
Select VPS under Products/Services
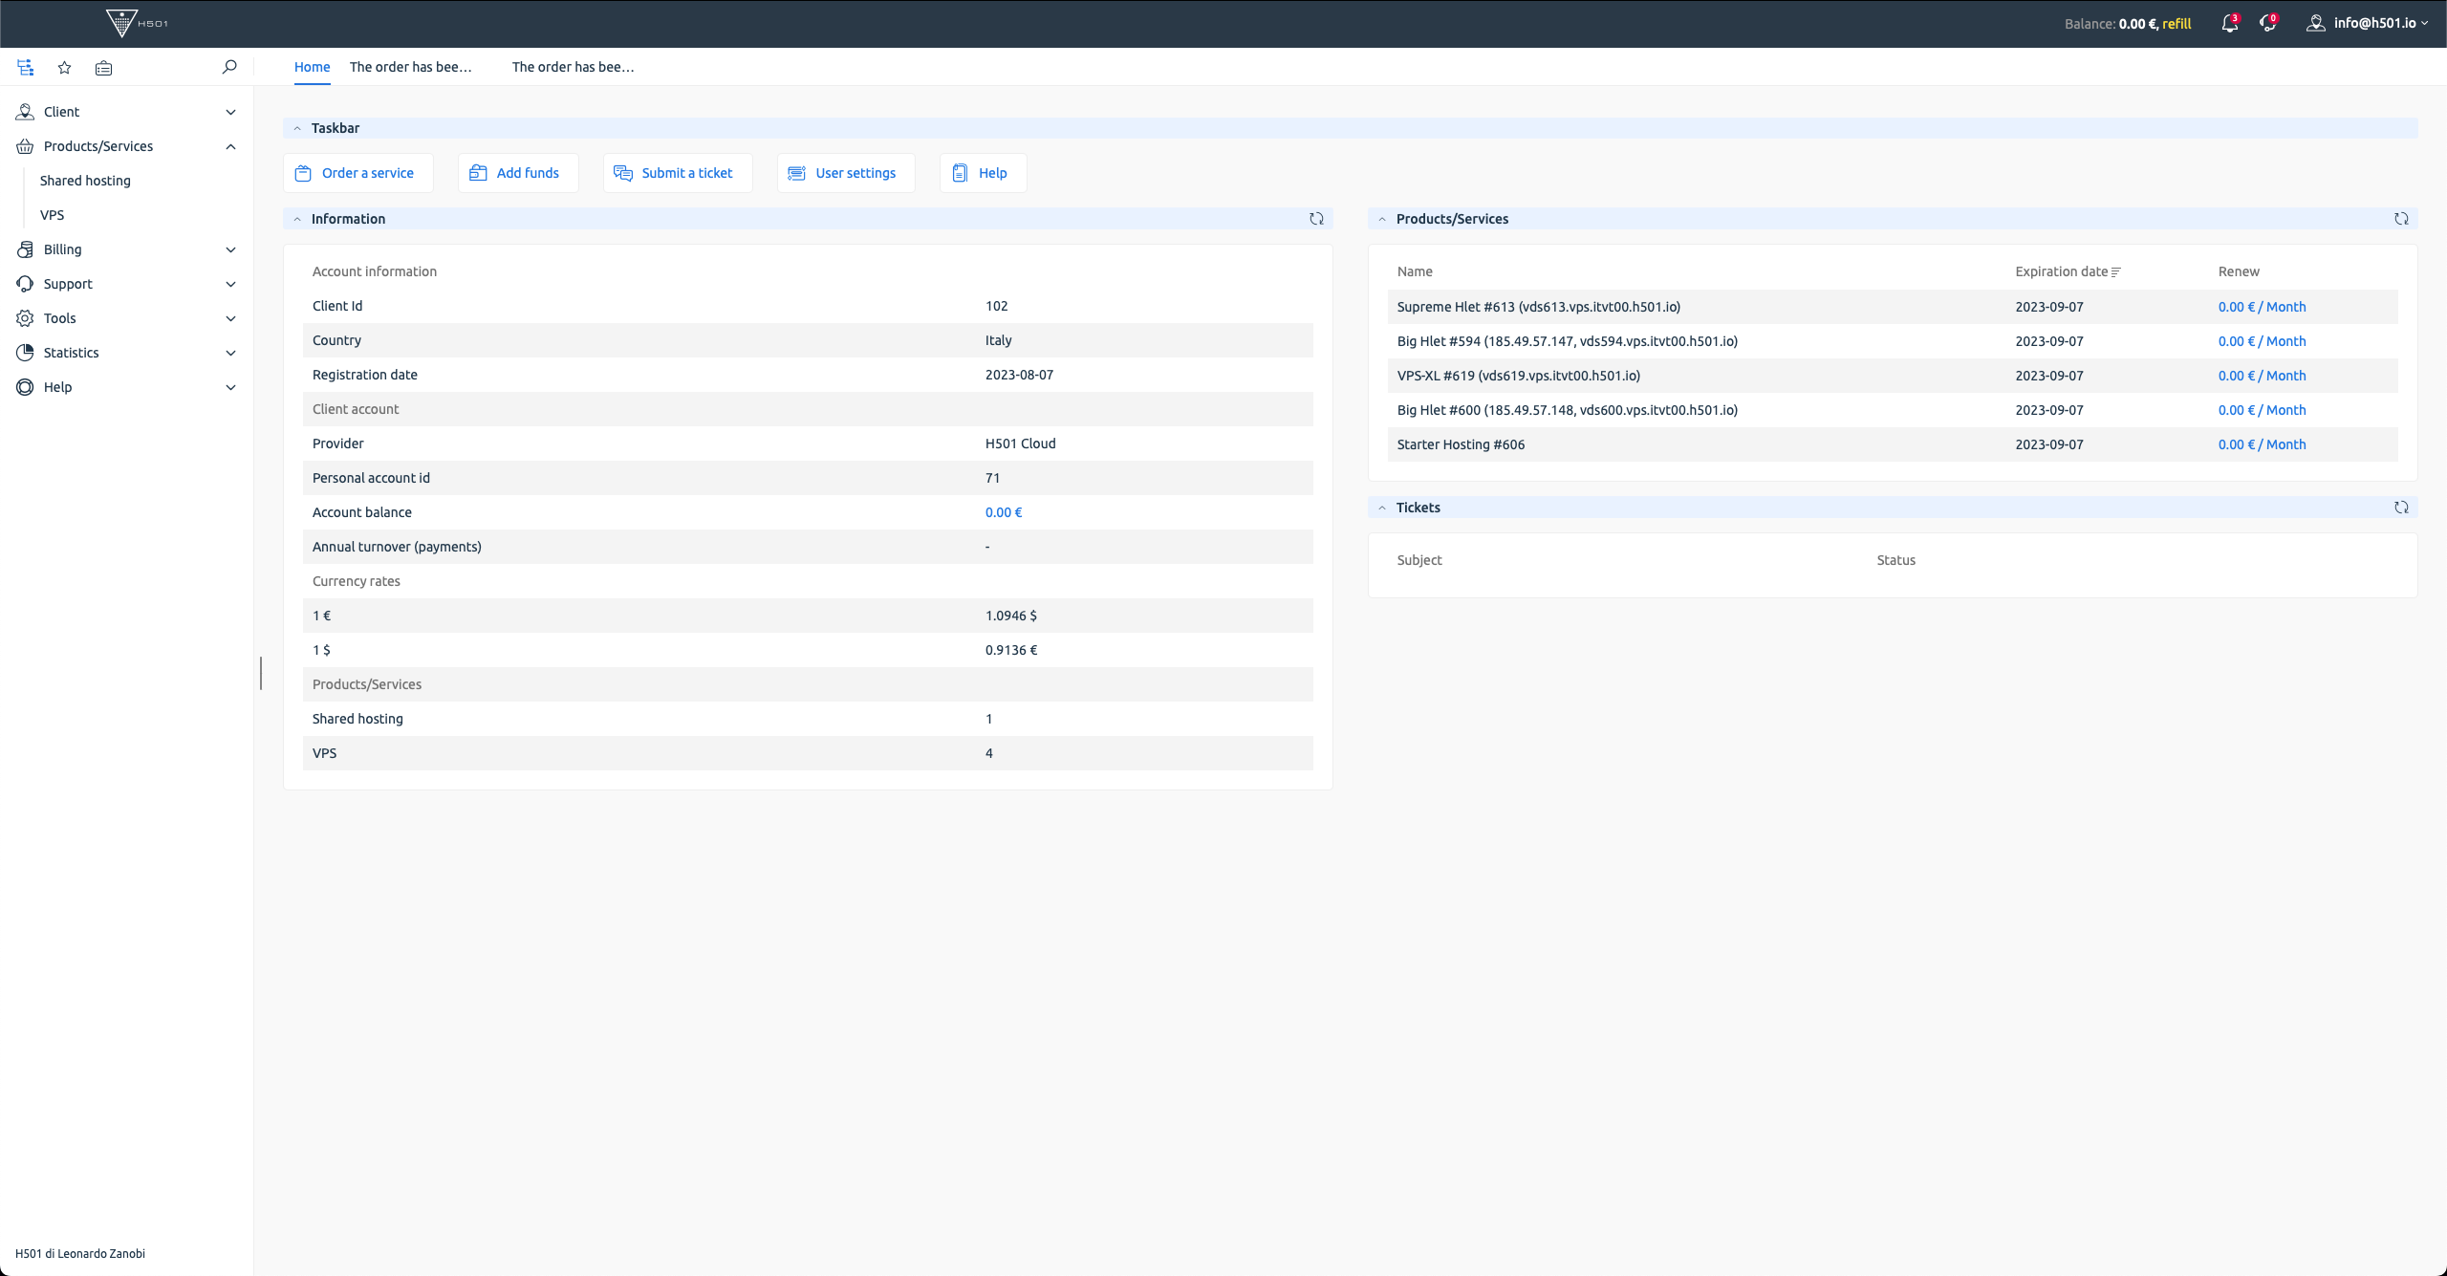pos(53,215)
